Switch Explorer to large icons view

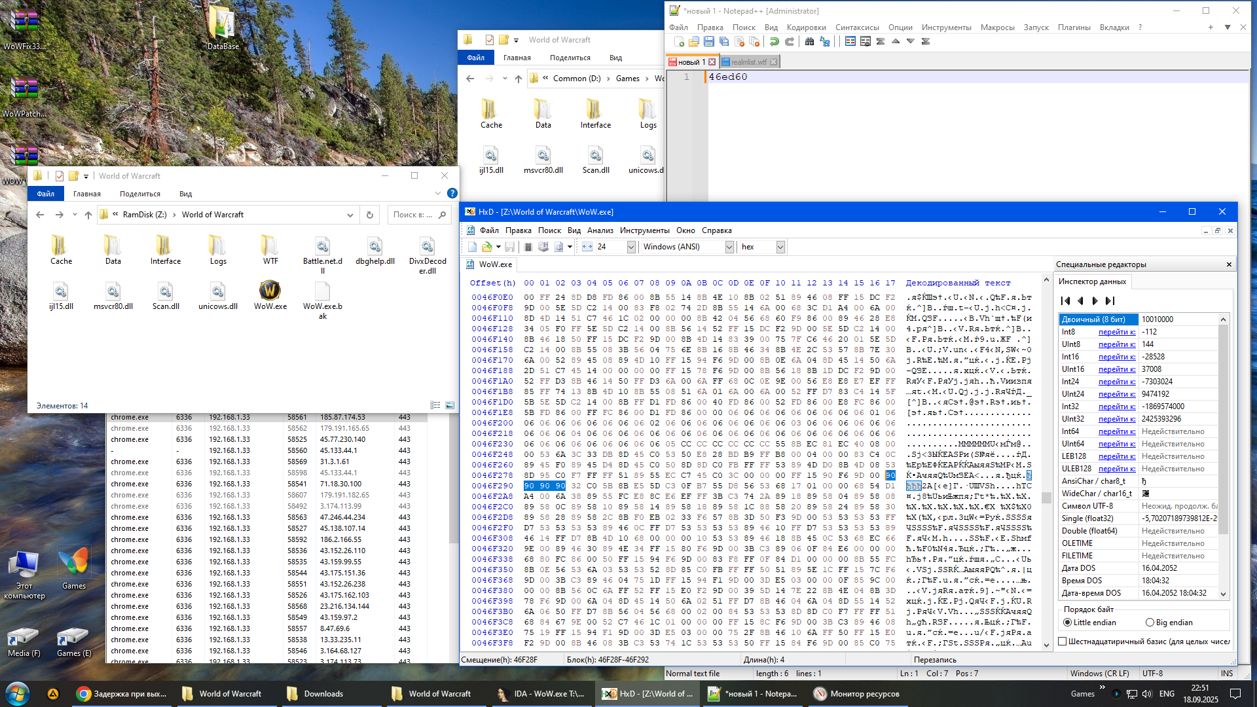coord(450,405)
